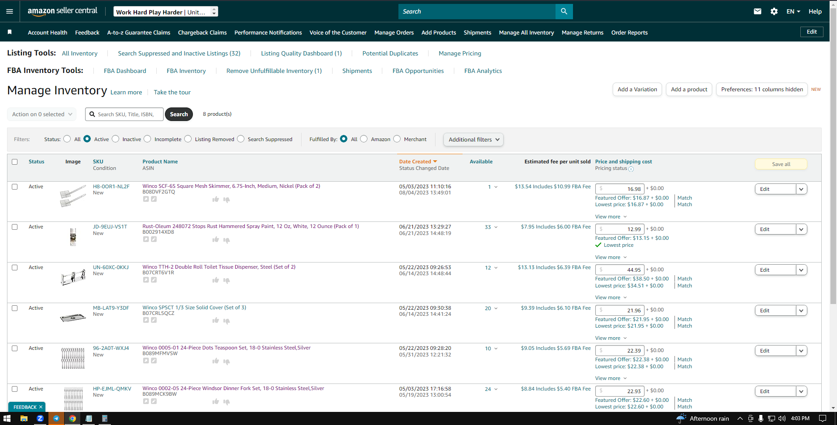The image size is (837, 425).
Task: Open the store account selector dropdown
Action: pos(166,12)
